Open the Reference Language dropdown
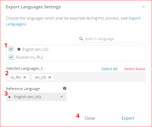This screenshot has height=127, width=152. point(36,97)
